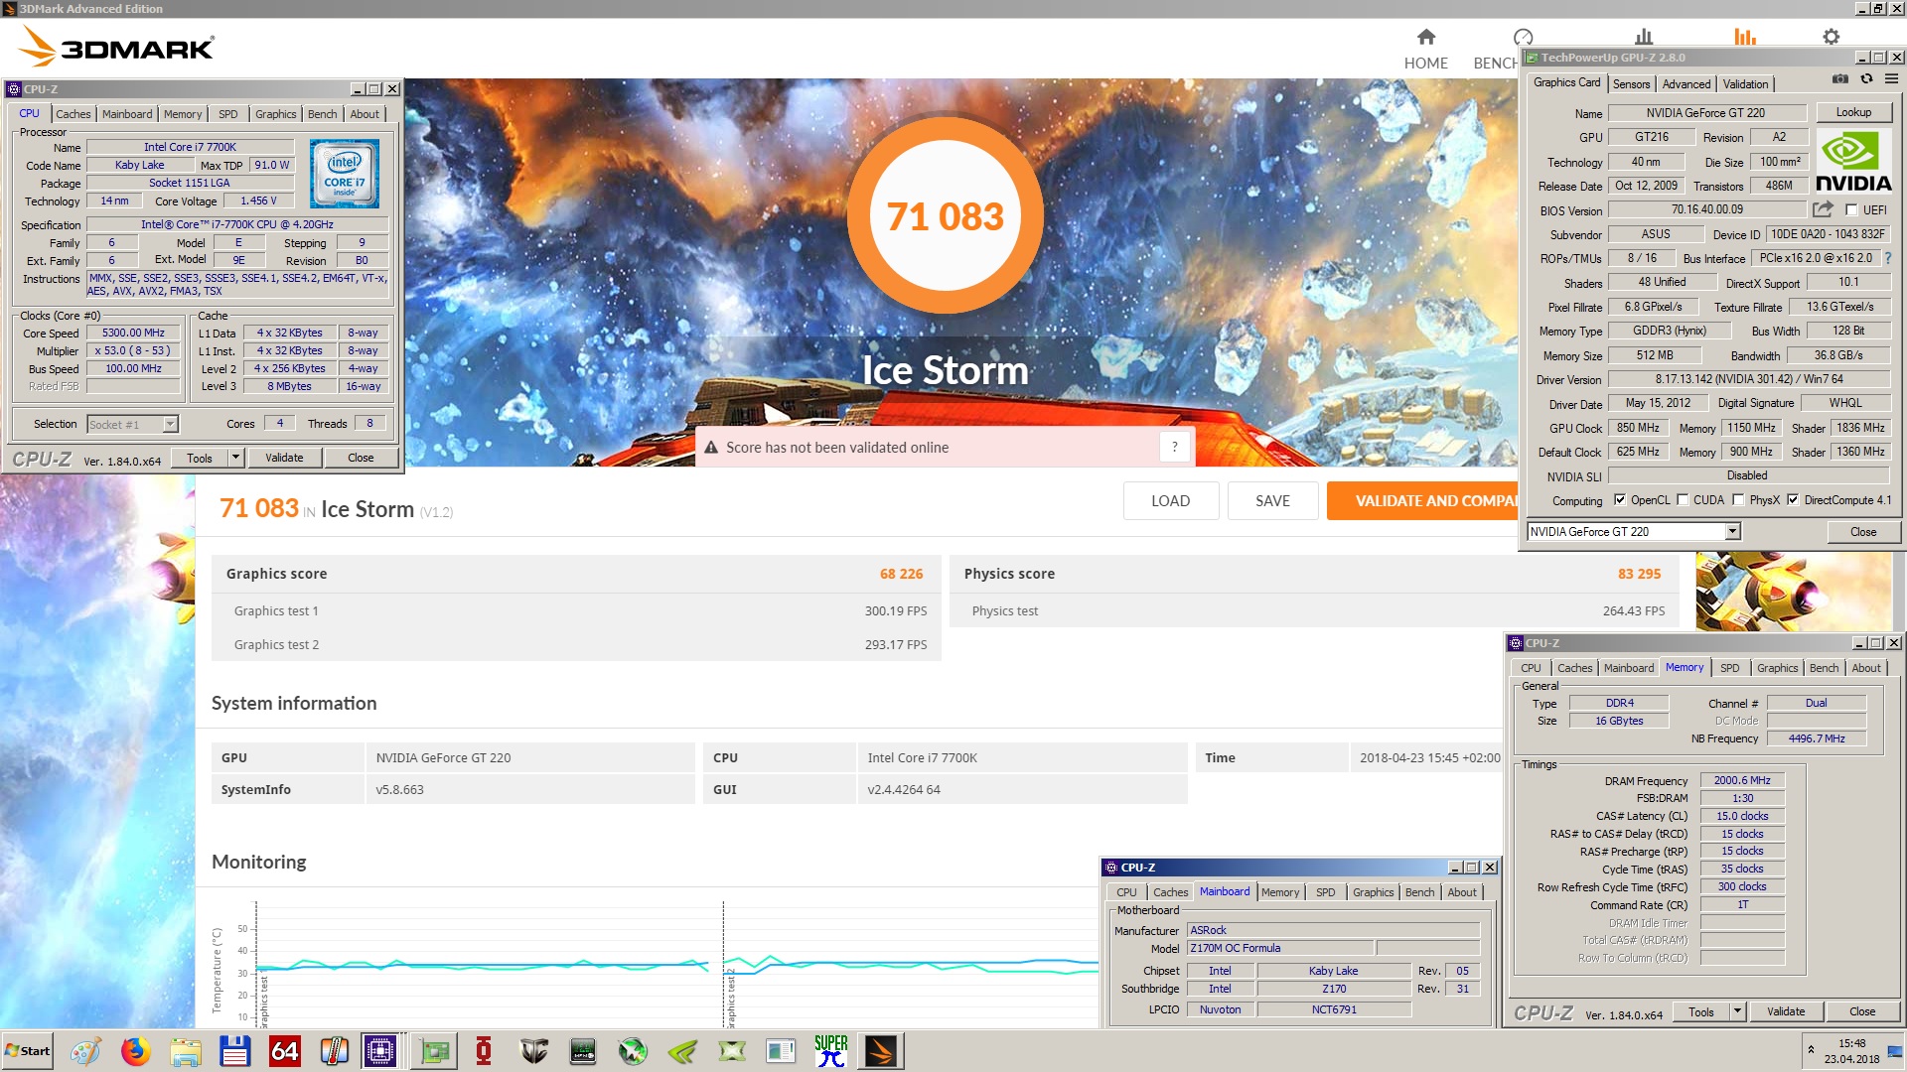Toggle the PhysX checkbox
The height and width of the screenshot is (1072, 1907).
[x=1738, y=500]
